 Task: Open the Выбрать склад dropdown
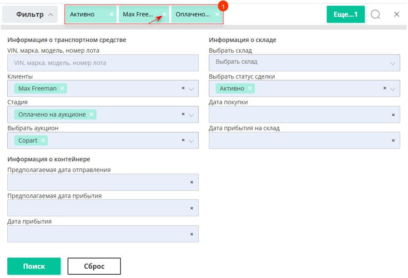[x=304, y=63]
